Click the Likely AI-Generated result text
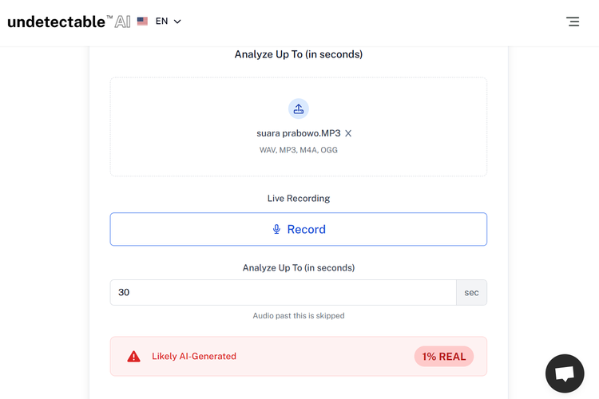Screen dimensions: 599x399 (194, 357)
